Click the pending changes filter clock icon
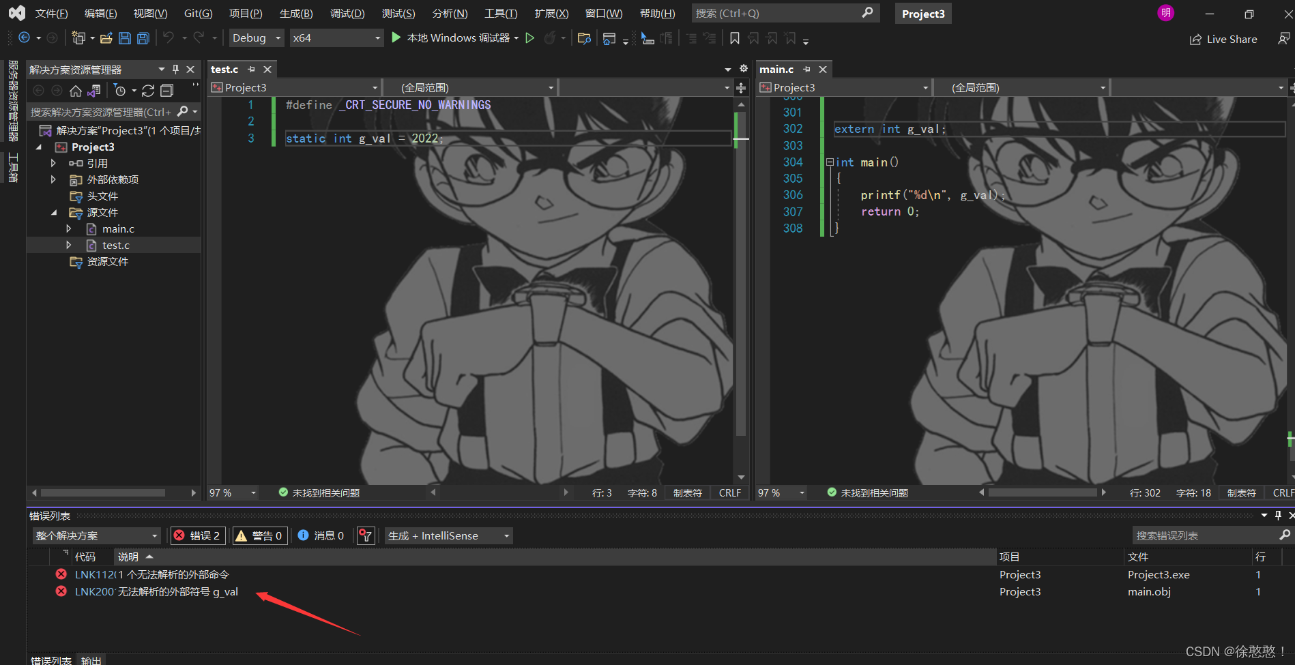The image size is (1295, 665). (120, 91)
